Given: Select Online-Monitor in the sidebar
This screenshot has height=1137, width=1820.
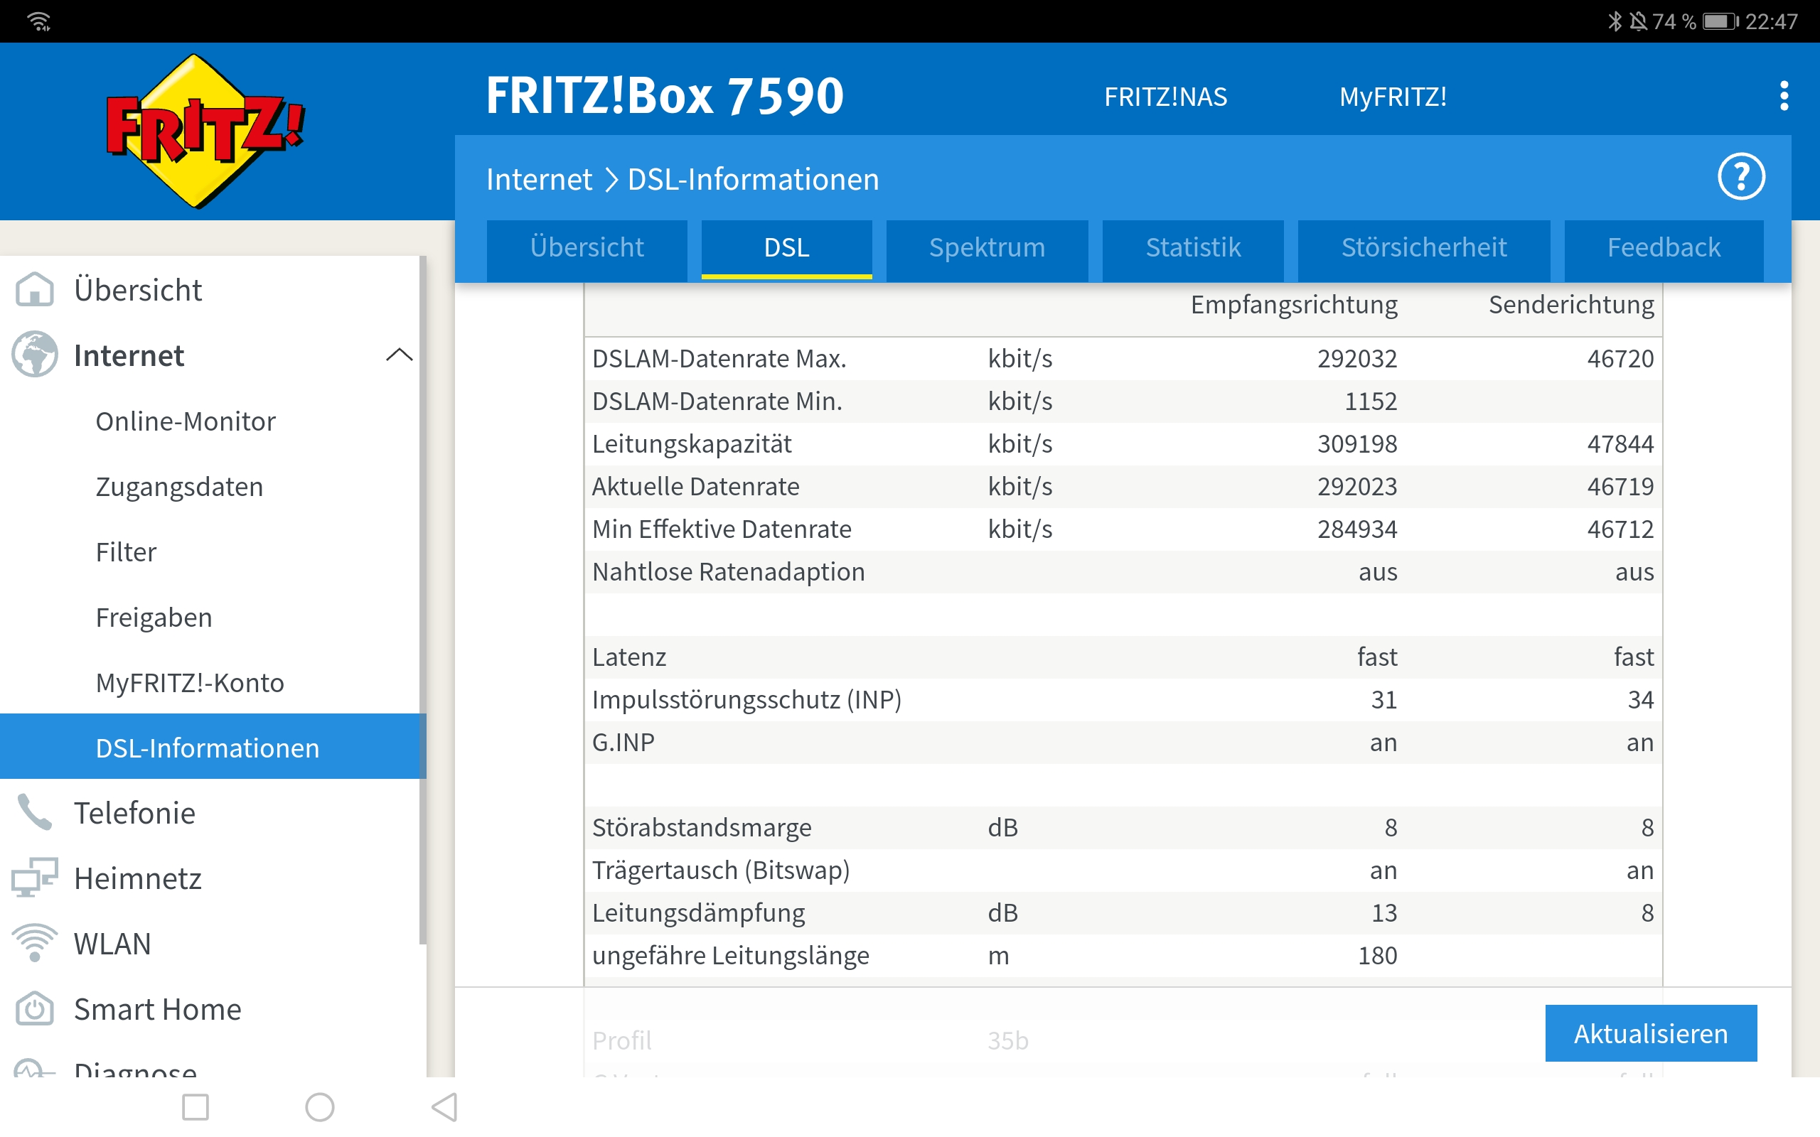Looking at the screenshot, I should tap(185, 421).
